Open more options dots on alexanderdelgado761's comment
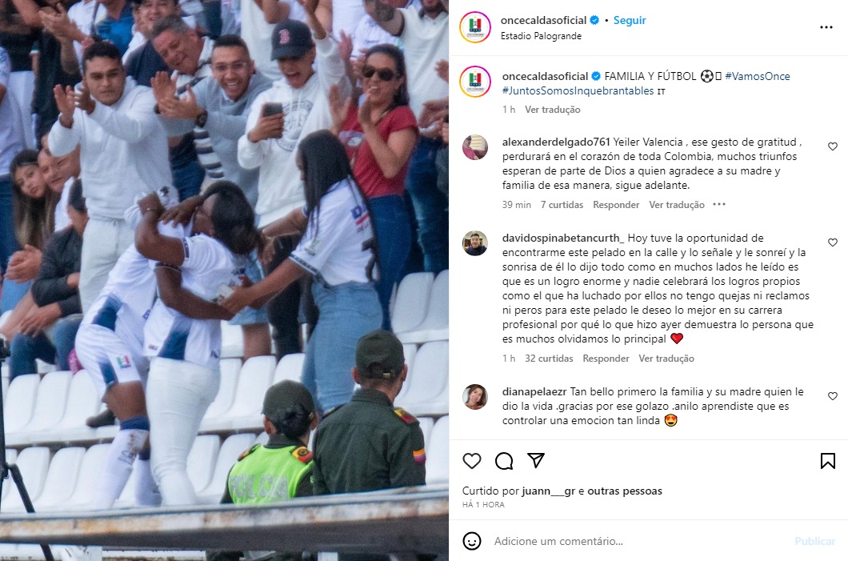848x561 pixels. click(x=718, y=205)
